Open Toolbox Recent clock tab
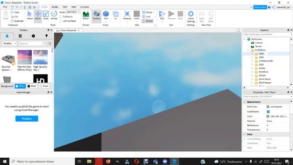The width and height of the screenshot is (293, 165). (x=33, y=36)
